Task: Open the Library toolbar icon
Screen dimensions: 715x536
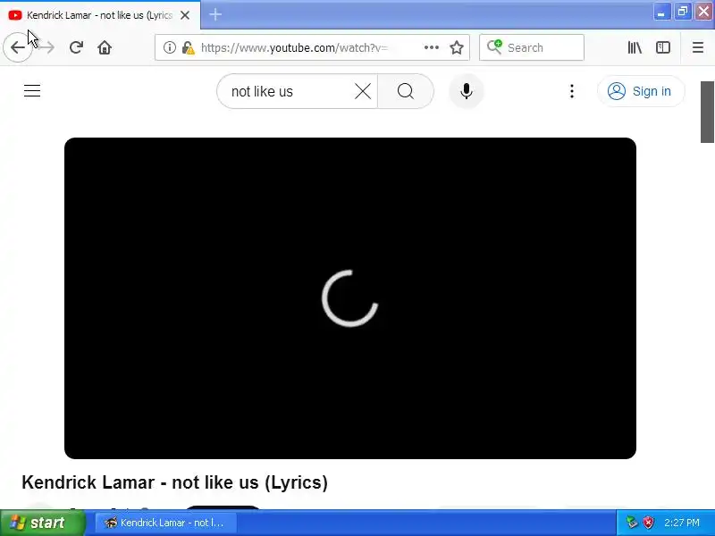Action: (x=635, y=47)
